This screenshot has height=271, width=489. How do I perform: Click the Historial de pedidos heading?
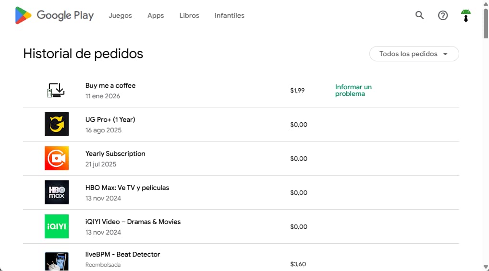(x=83, y=54)
